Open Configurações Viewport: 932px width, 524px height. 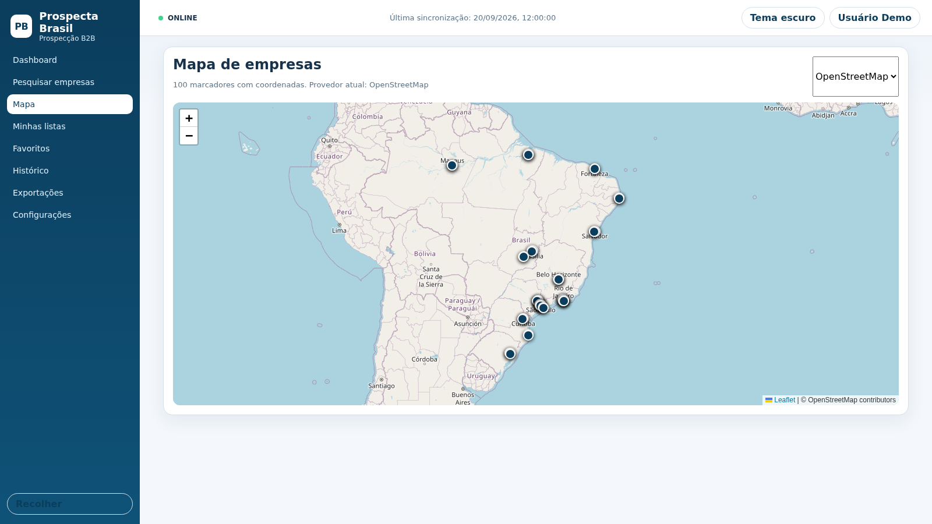coord(70,215)
